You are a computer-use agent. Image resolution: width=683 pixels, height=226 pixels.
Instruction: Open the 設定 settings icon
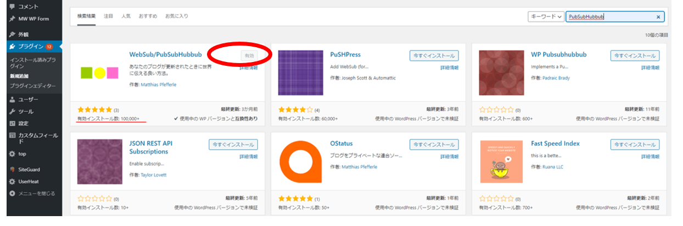12,123
